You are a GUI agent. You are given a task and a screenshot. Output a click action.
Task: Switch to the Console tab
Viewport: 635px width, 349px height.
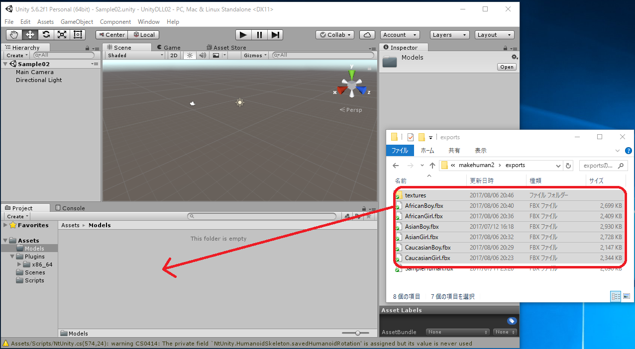[x=70, y=208]
